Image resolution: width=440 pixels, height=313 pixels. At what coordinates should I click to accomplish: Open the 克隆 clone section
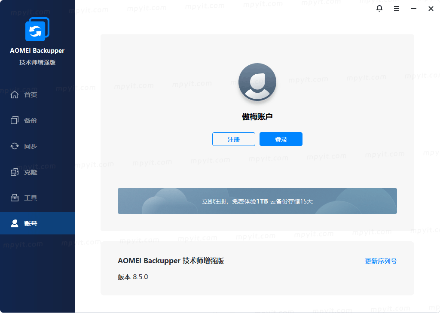pyautogui.click(x=37, y=172)
